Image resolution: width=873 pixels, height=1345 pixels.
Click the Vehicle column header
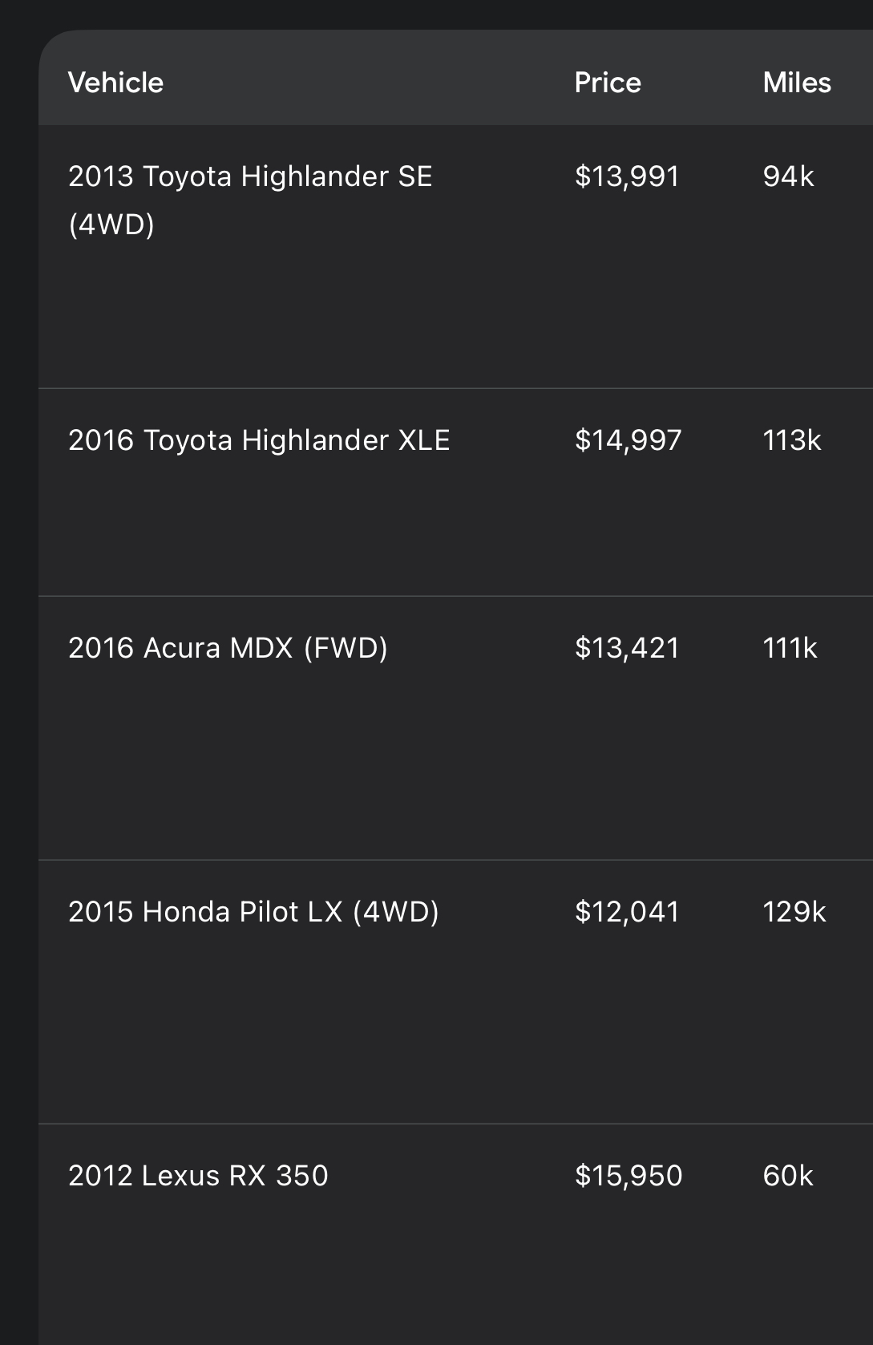tap(115, 83)
